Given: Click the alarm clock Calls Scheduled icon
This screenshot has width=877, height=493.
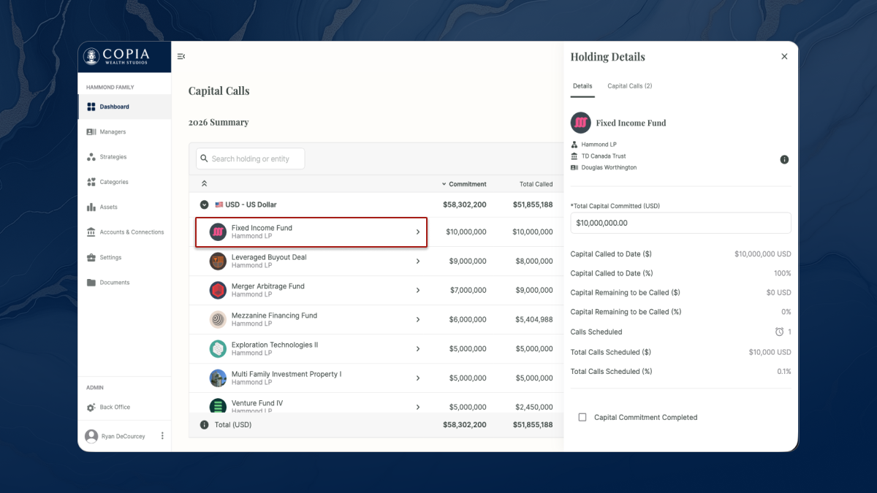Looking at the screenshot, I should (x=779, y=332).
